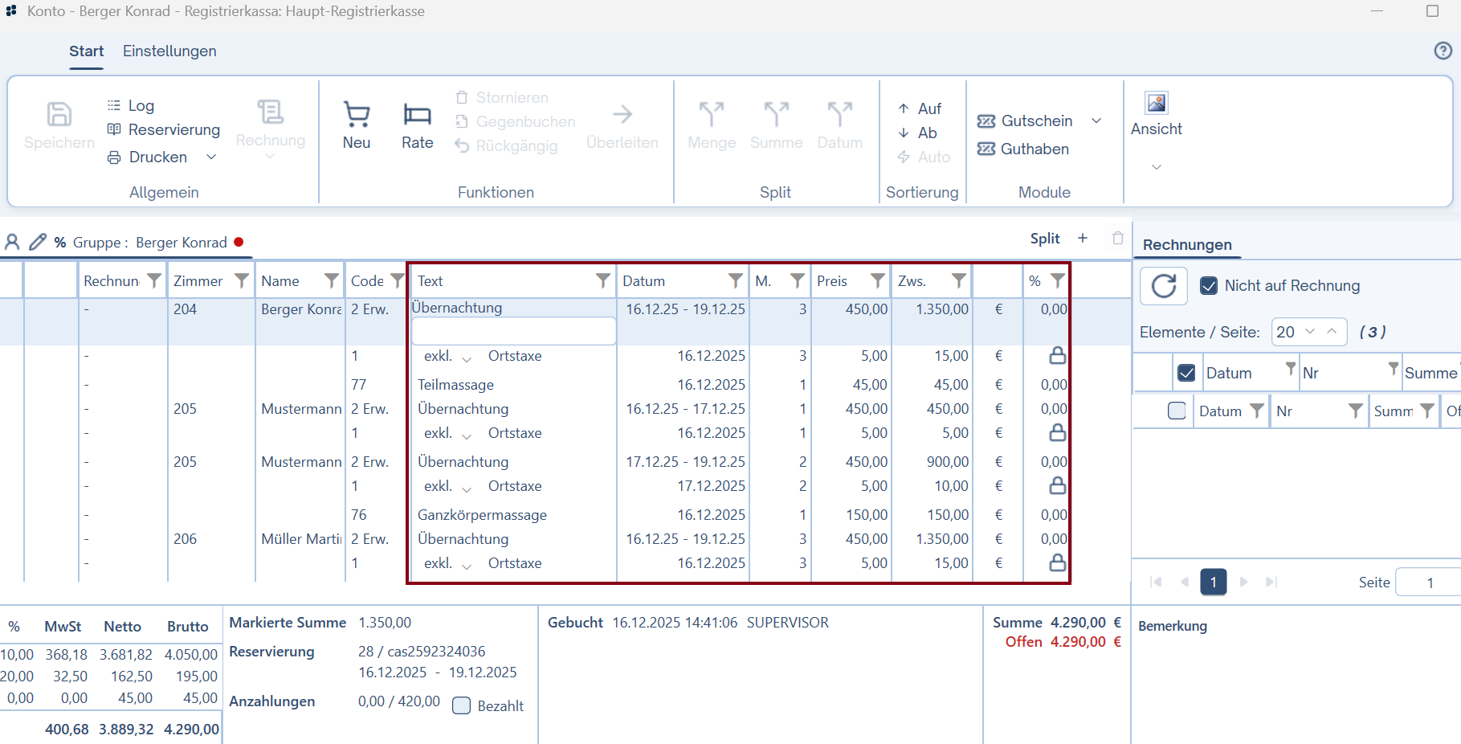The image size is (1461, 744).
Task: Expand the Drucken dropdown arrow
Action: (x=212, y=157)
